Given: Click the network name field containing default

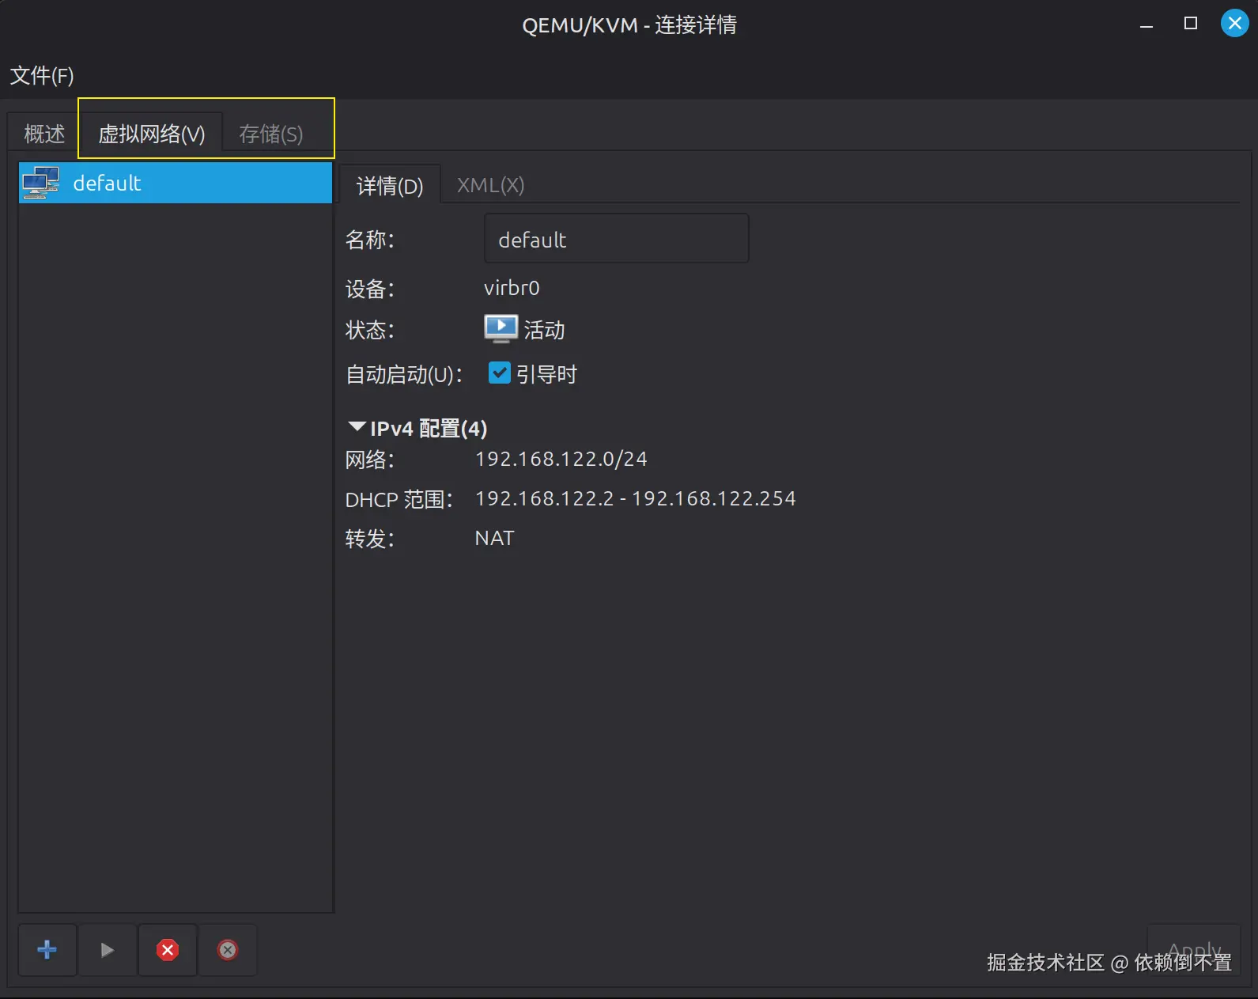Looking at the screenshot, I should (617, 238).
